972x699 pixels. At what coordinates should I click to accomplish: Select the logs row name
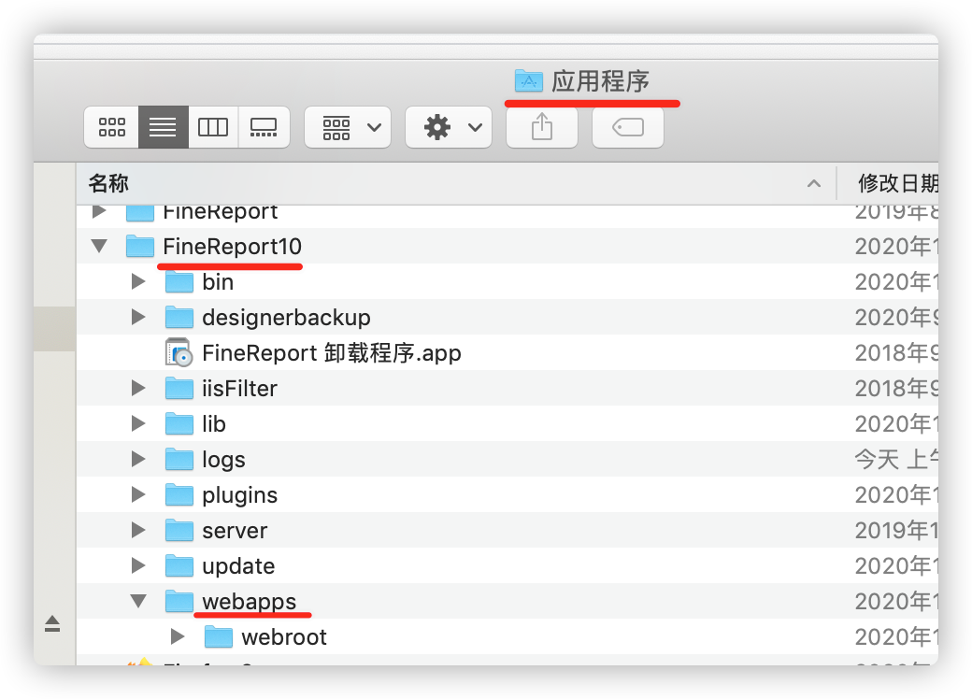tap(223, 461)
